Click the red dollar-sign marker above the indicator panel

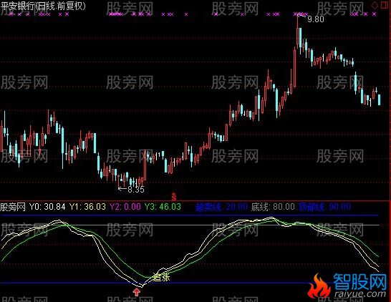174,196
